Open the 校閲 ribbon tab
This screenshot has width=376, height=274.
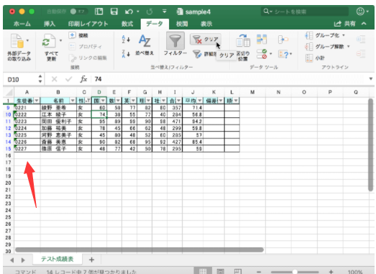click(x=182, y=24)
